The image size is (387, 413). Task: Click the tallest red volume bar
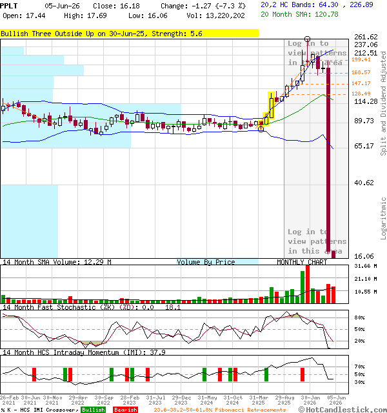pyautogui.click(x=308, y=285)
